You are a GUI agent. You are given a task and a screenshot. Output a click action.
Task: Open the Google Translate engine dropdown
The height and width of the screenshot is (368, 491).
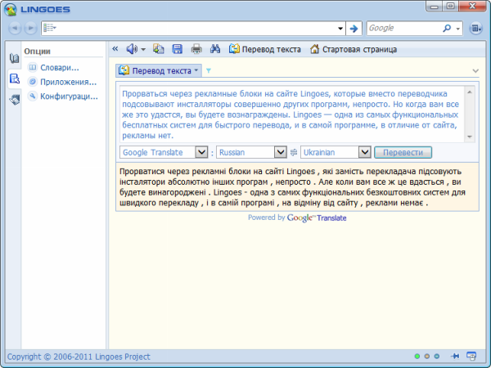pyautogui.click(x=200, y=152)
